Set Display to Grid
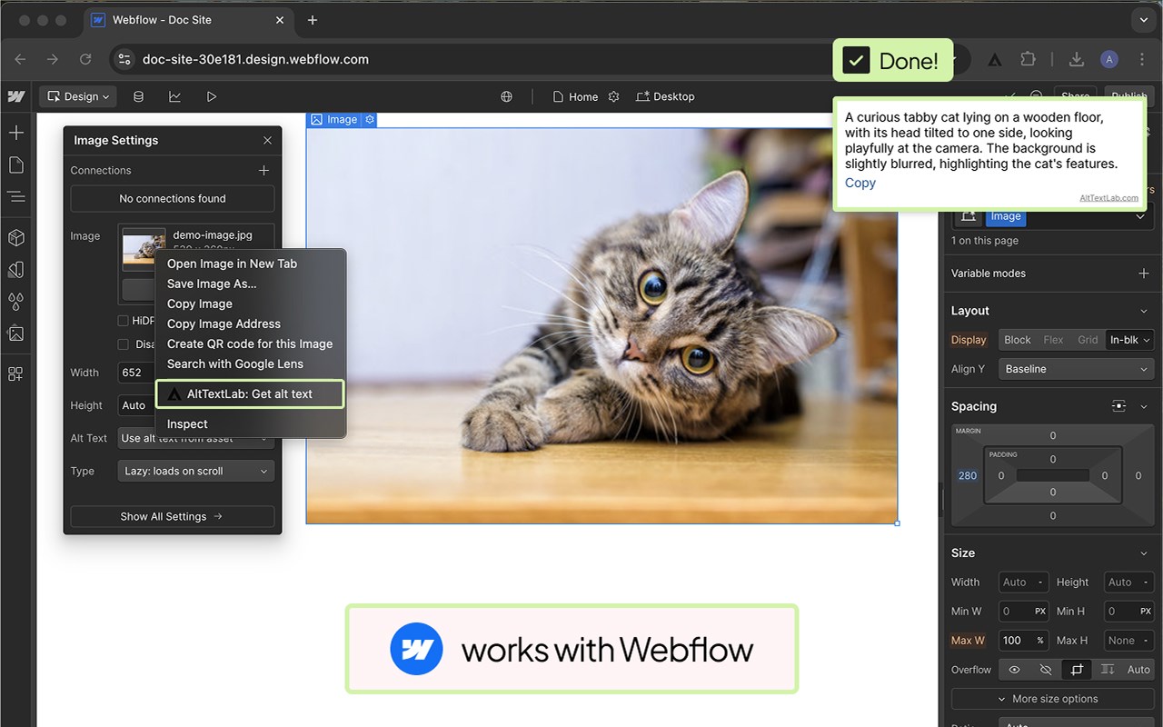This screenshot has height=727, width=1163. click(x=1088, y=340)
